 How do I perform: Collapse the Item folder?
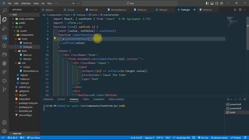click(16, 51)
